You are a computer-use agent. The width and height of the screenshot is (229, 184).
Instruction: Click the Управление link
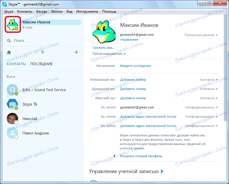(129, 40)
